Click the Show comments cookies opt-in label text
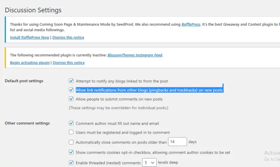Viewport: 280px width, 167px height. coord(153,152)
